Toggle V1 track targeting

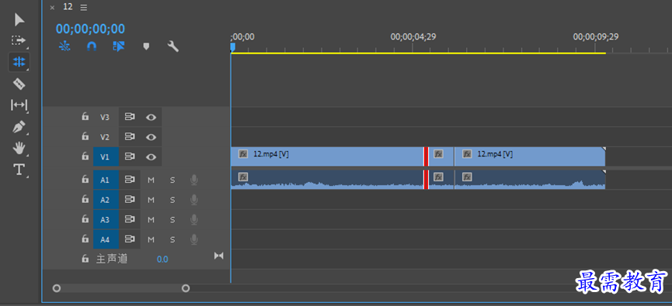click(x=106, y=156)
